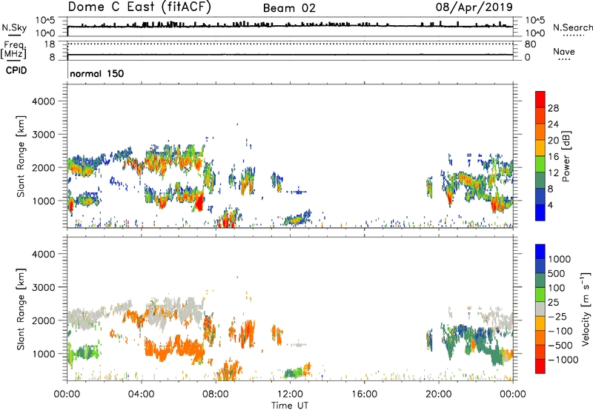Click the "-25" tick on Velocity colorbar
Image resolution: width=593 pixels, height=410 pixels.
(x=557, y=316)
